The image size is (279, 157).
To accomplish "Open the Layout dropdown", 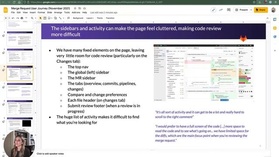I will tap(90, 18).
